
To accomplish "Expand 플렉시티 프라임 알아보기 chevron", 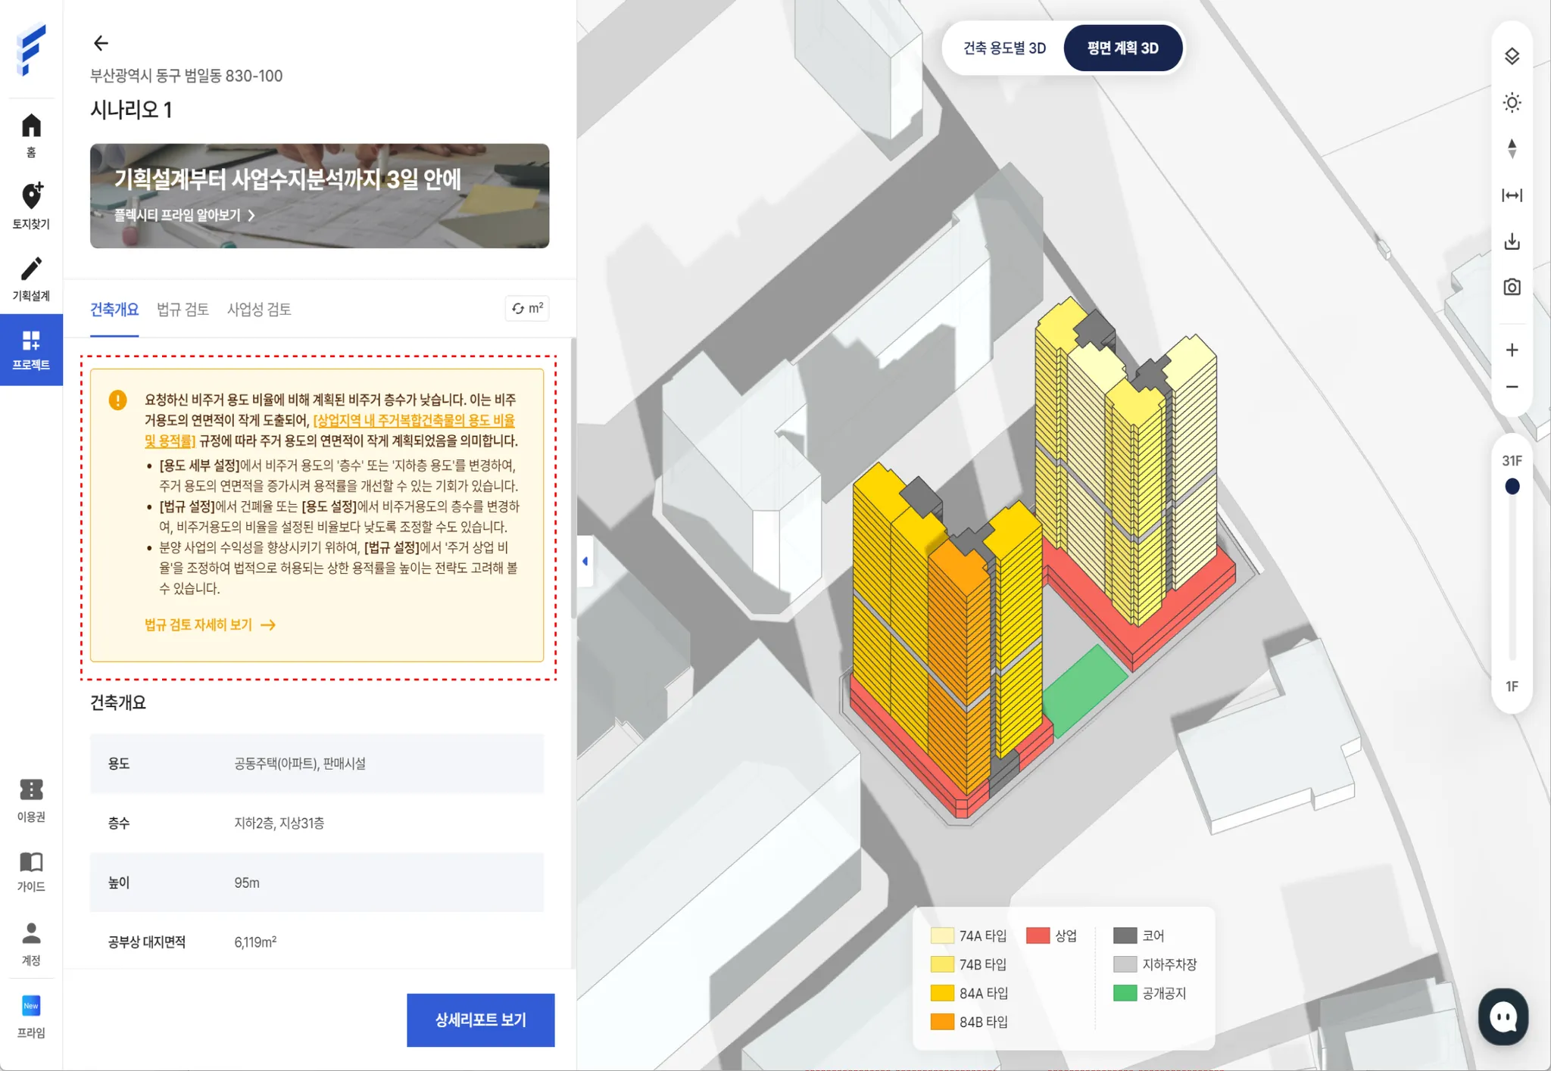I will 251,216.
